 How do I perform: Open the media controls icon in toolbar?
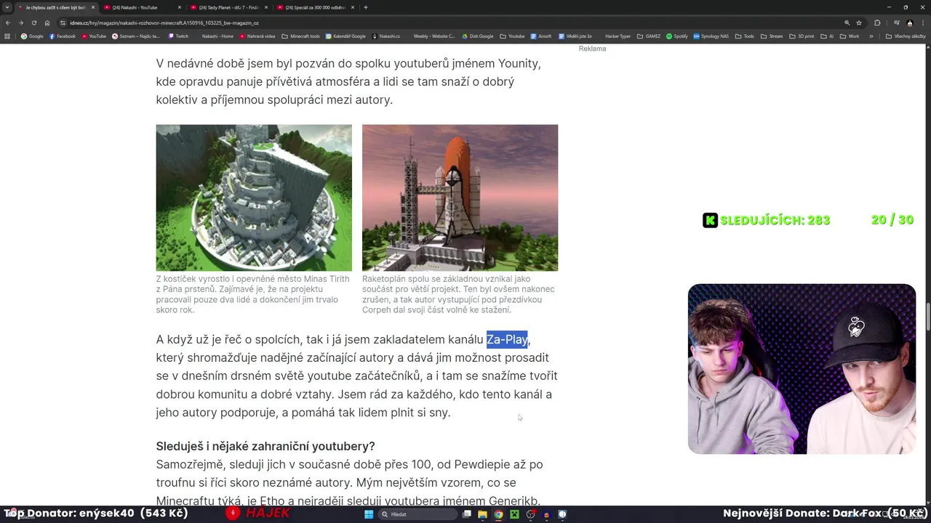tap(896, 23)
